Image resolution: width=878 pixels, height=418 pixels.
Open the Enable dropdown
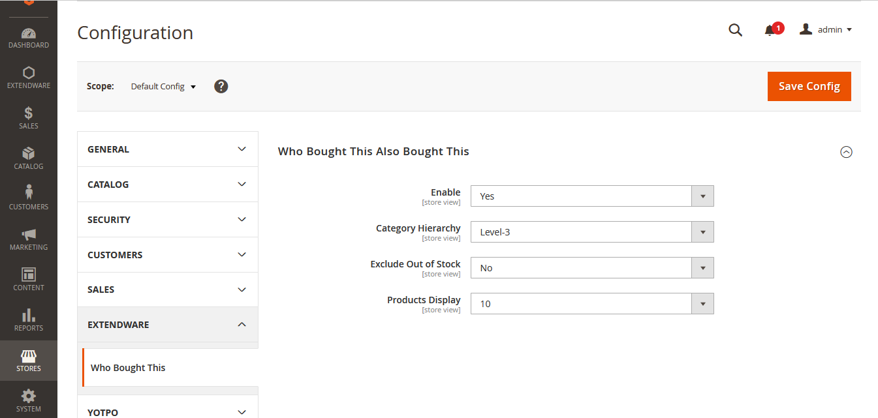tap(592, 196)
